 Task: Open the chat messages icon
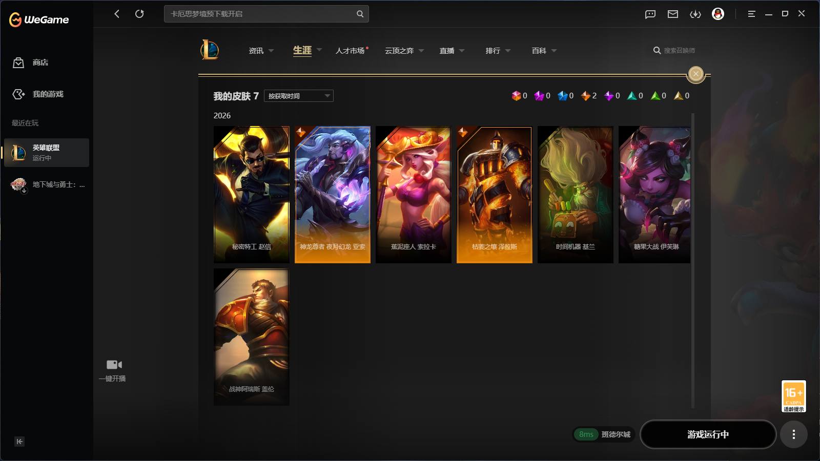point(650,14)
